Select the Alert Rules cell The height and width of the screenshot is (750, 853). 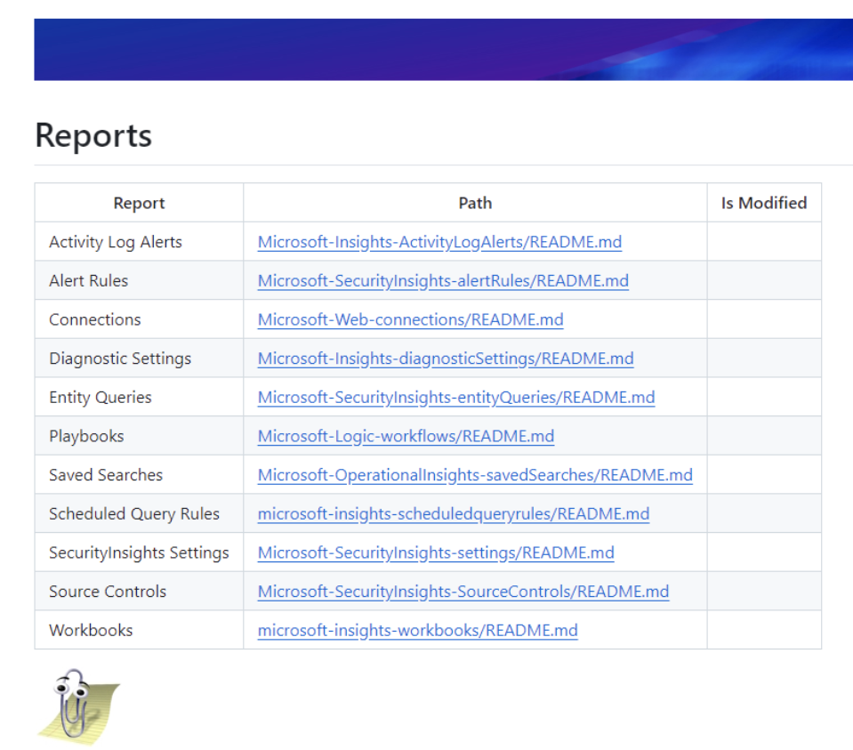139,281
